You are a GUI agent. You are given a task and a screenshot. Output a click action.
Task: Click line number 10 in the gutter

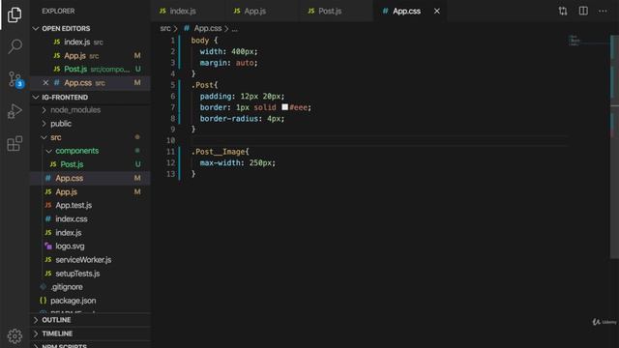pyautogui.click(x=170, y=140)
